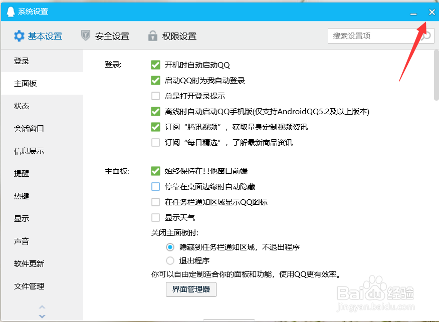Open 热键 settings in the sidebar

[42, 196]
